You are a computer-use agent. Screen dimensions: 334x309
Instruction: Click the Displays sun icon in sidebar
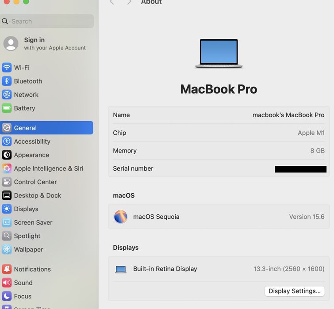tap(7, 209)
